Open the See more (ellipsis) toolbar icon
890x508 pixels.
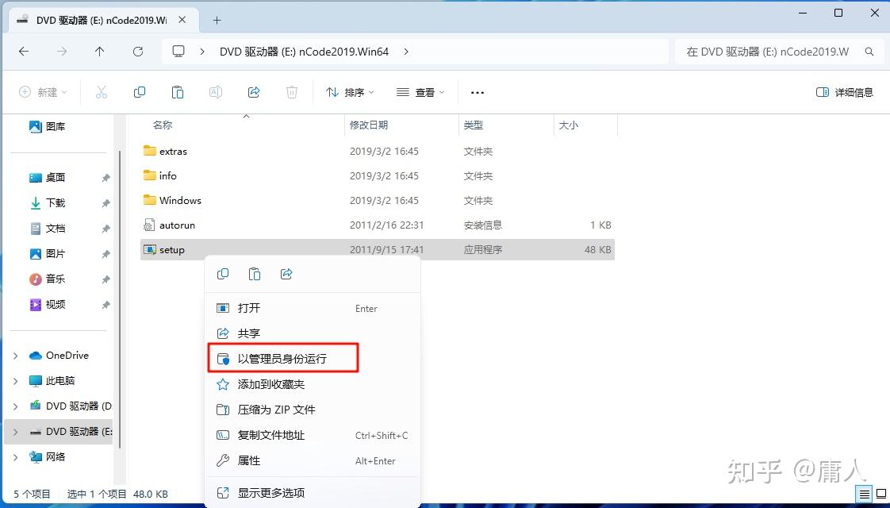477,92
